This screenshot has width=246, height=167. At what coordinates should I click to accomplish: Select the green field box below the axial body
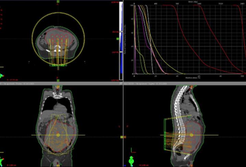tap(58, 65)
